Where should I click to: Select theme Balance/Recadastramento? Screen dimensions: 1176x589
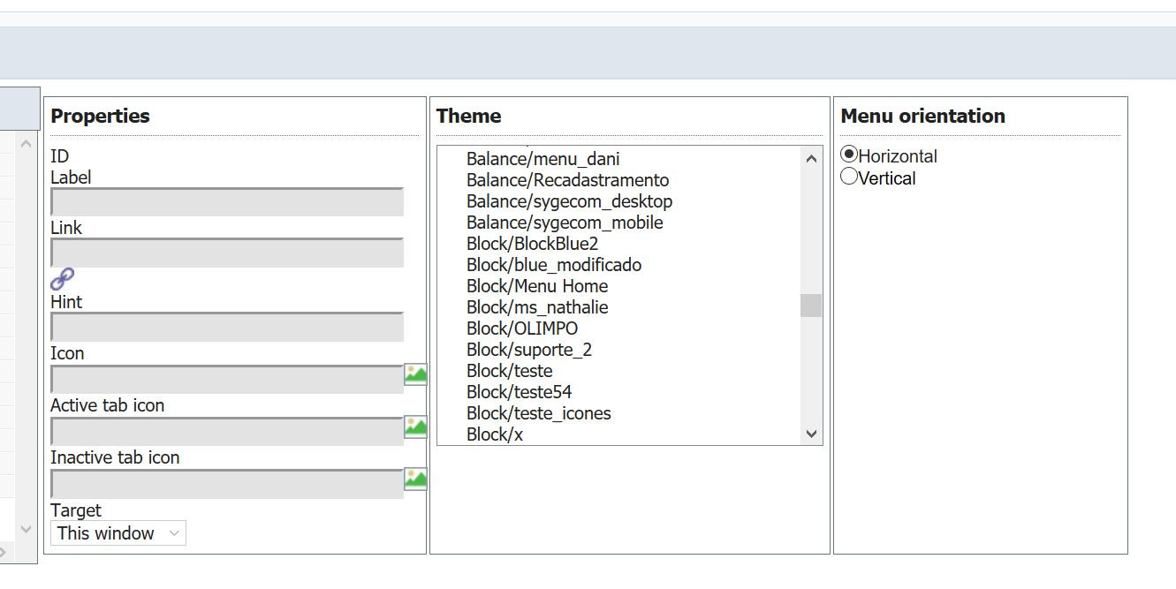568,180
